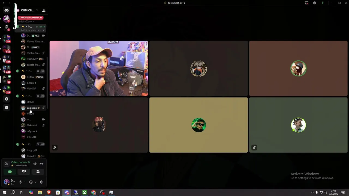Open the server folder with 137 badge
Image resolution: width=349 pixels, height=196 pixels.
[7, 59]
